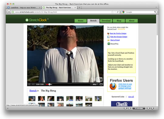Bookmark this page with the star icon
Image resolution: width=164 pixels, height=119 pixels.
[112, 12]
